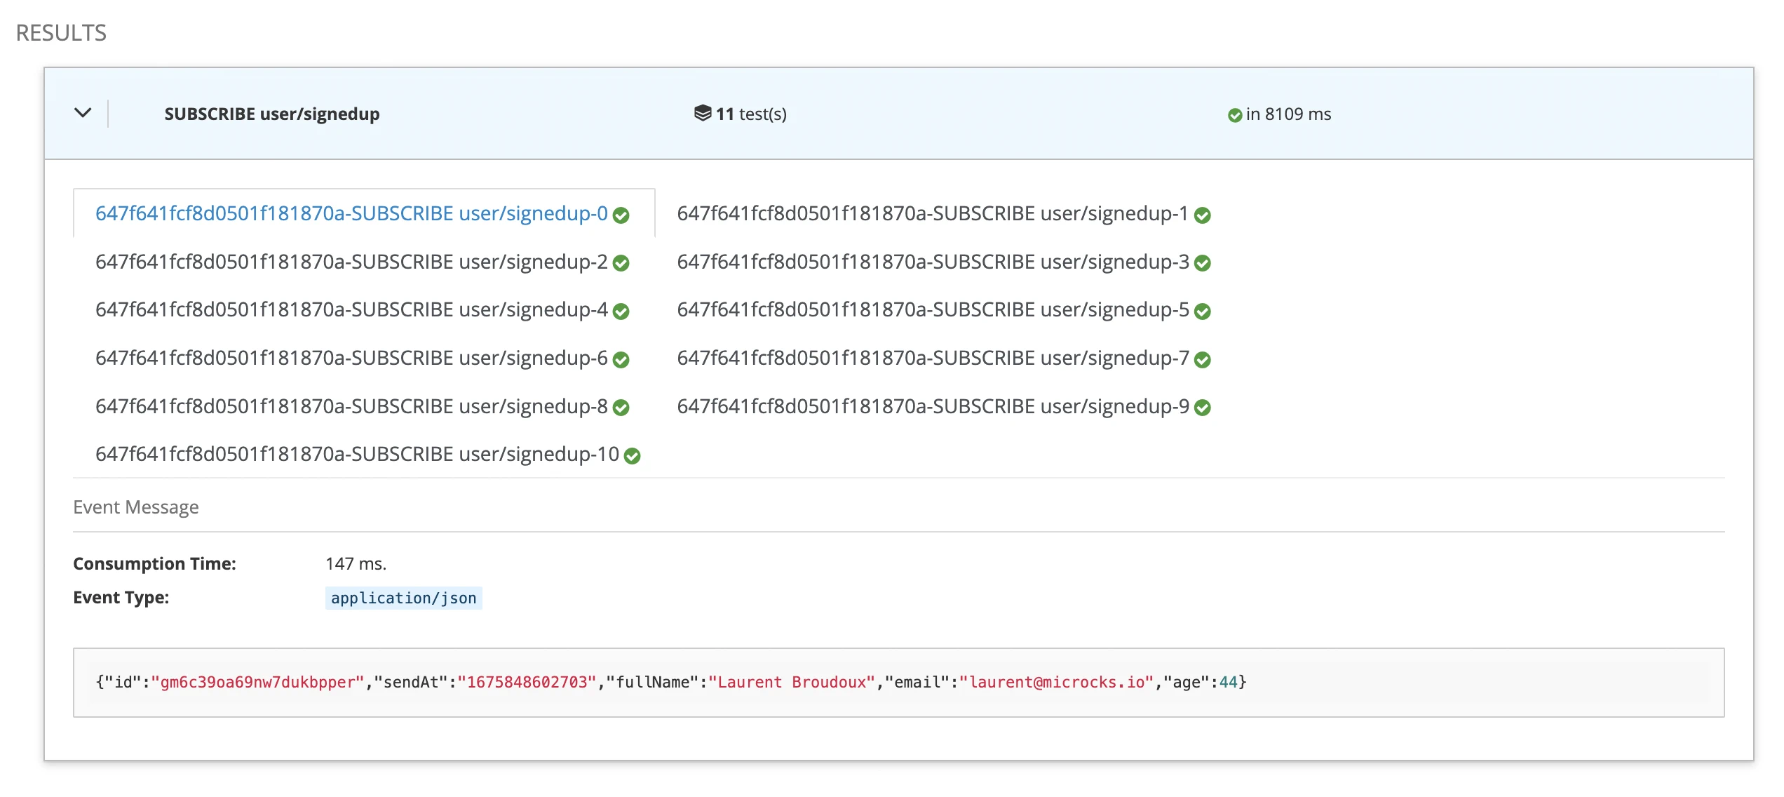Open the signedup-5 test tab
The height and width of the screenshot is (797, 1784).
tap(932, 309)
